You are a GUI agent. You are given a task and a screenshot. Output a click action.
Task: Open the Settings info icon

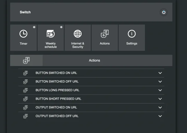tap(132, 34)
